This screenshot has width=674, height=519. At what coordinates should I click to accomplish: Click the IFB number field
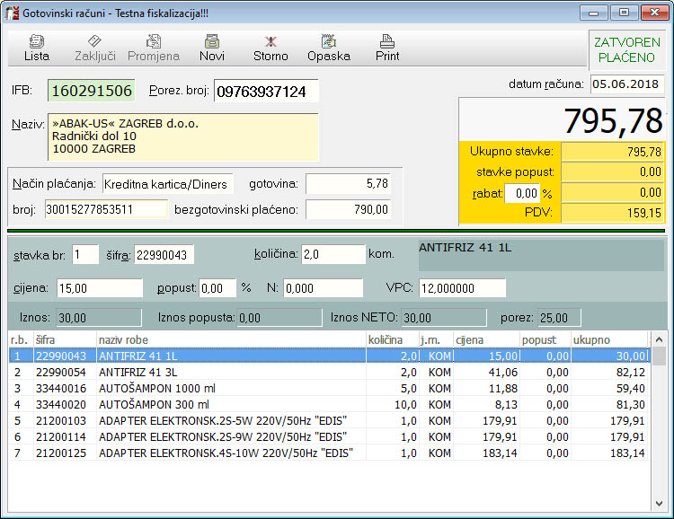click(91, 92)
